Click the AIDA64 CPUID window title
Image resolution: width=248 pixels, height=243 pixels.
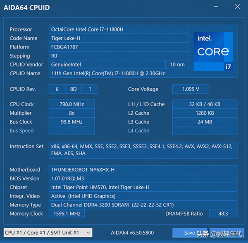tap(26, 7)
